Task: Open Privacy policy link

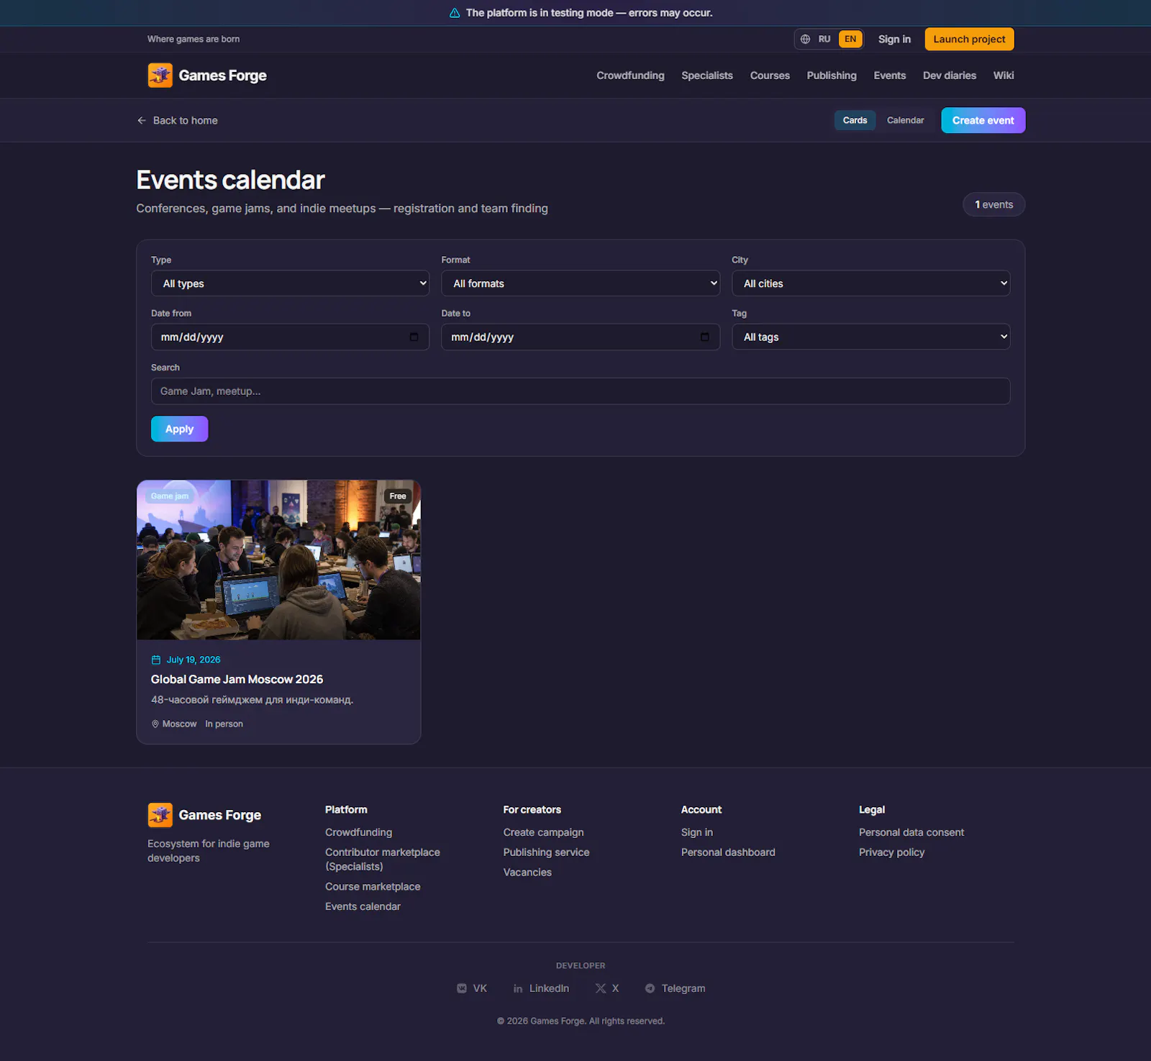Action: (x=891, y=852)
